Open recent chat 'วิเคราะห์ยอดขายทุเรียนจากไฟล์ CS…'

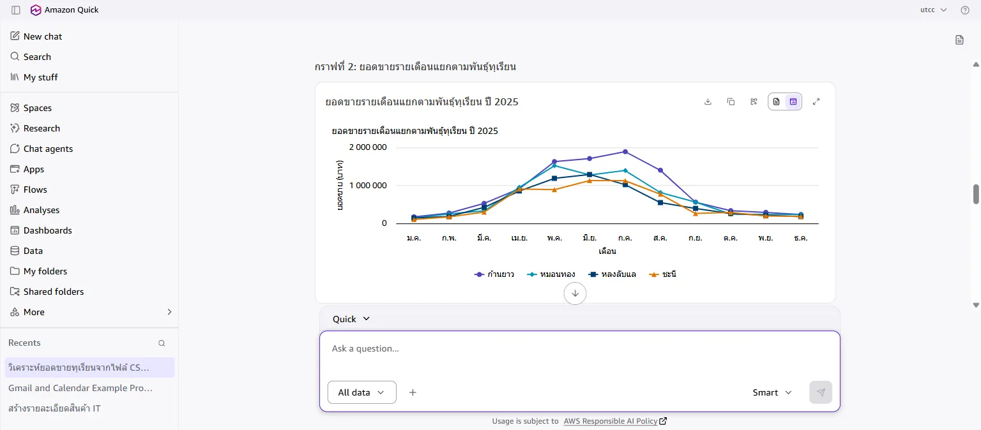tap(89, 367)
